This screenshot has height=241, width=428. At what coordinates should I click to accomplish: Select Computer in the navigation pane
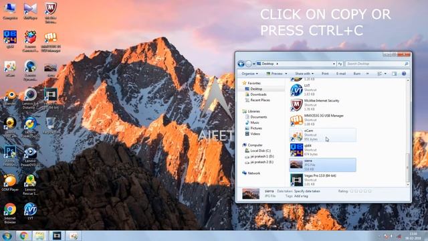click(255, 145)
